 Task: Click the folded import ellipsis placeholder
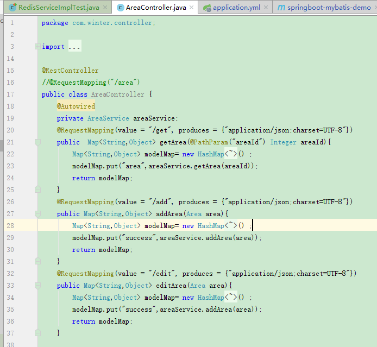74,46
